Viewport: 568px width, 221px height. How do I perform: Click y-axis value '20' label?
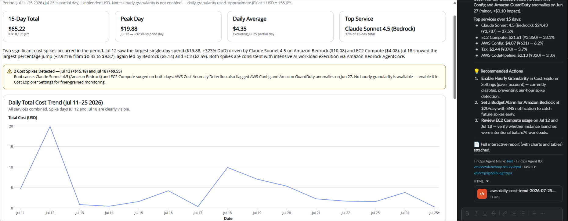pyautogui.click(x=11, y=126)
